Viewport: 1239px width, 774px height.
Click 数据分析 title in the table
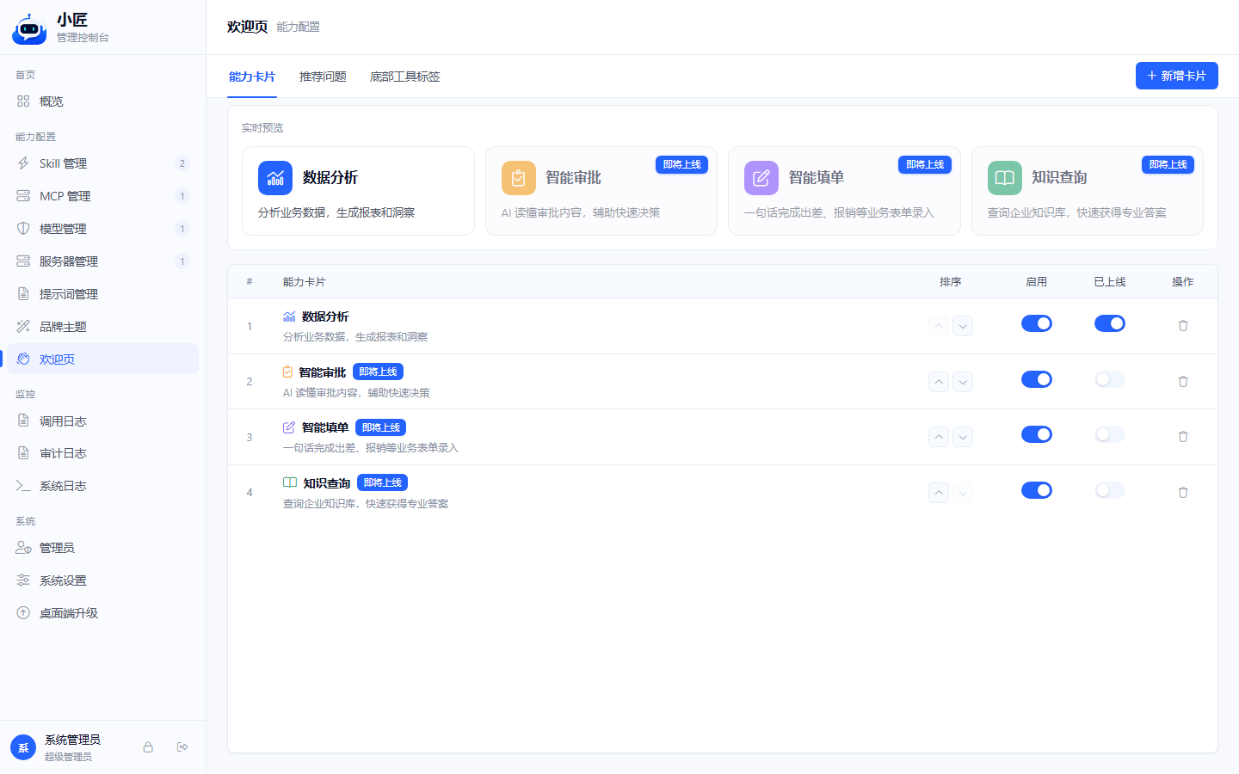tap(325, 316)
